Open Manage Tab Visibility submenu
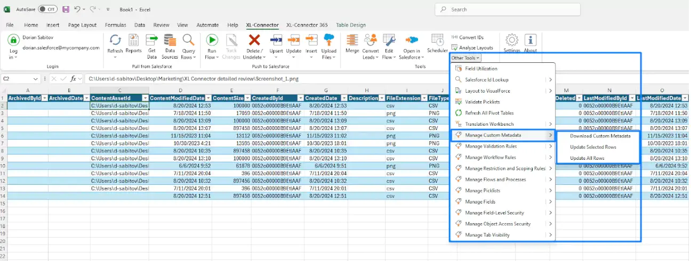Screen dimensions: 691x261 point(502,235)
